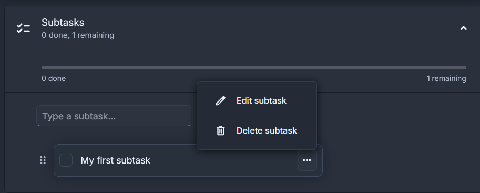Image resolution: width=480 pixels, height=193 pixels.
Task: Click the '0 done' label under progress bar
Action: 54,78
